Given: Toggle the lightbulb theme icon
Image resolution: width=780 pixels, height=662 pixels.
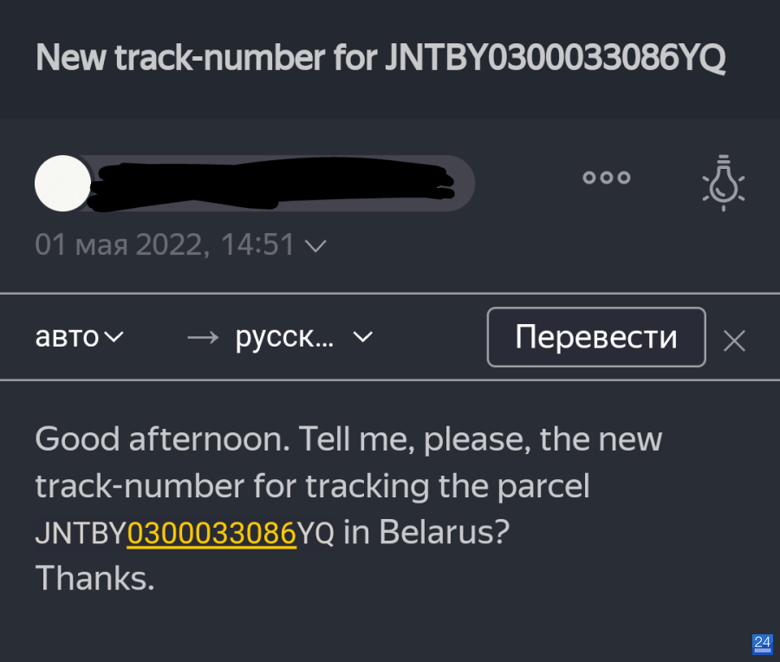Looking at the screenshot, I should tap(724, 183).
